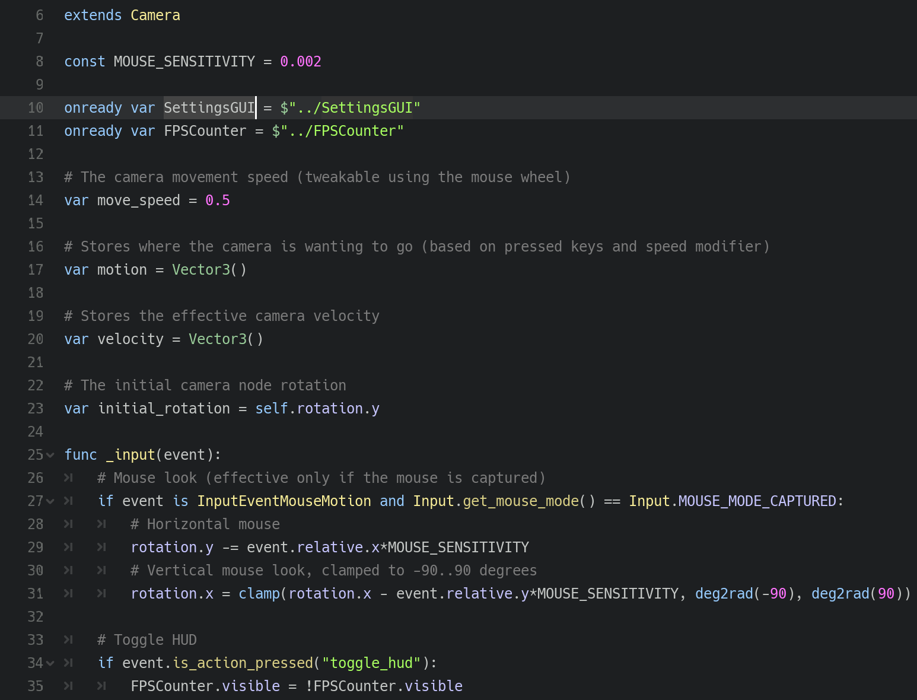Click the "Horizontal mouse" comment on line 28
Screen dimensions: 917x700
pyautogui.click(x=205, y=524)
